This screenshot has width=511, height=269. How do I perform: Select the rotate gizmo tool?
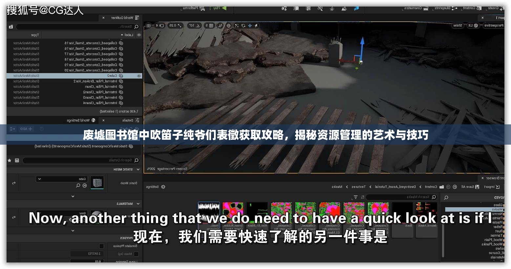(243, 26)
